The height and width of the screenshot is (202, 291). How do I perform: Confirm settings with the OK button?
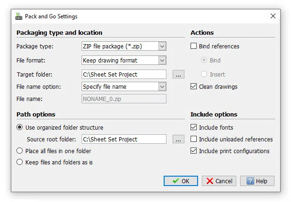[181, 181]
